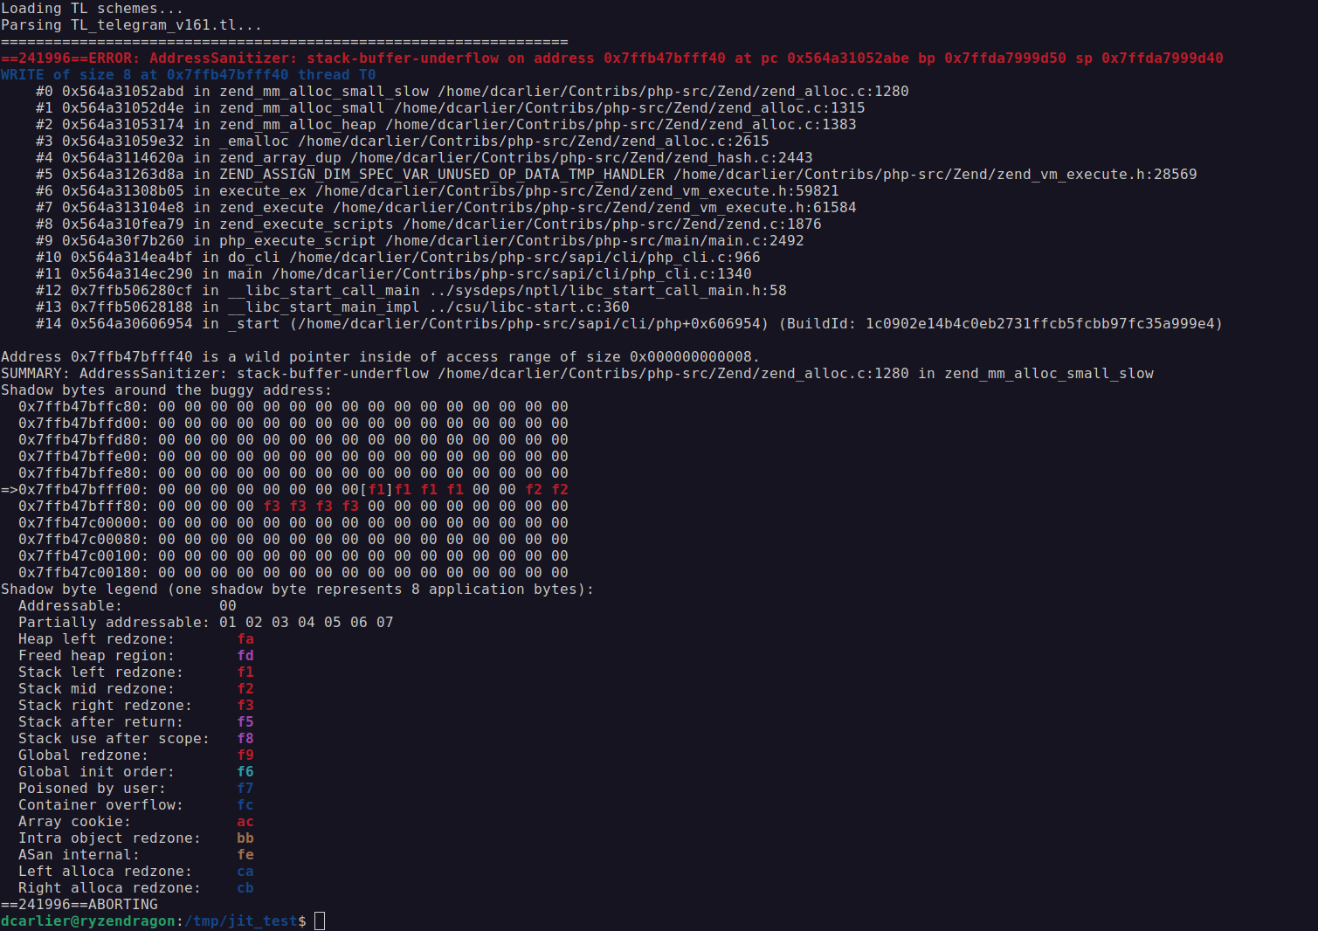Select the Stack after return legend entry f5

click(245, 721)
